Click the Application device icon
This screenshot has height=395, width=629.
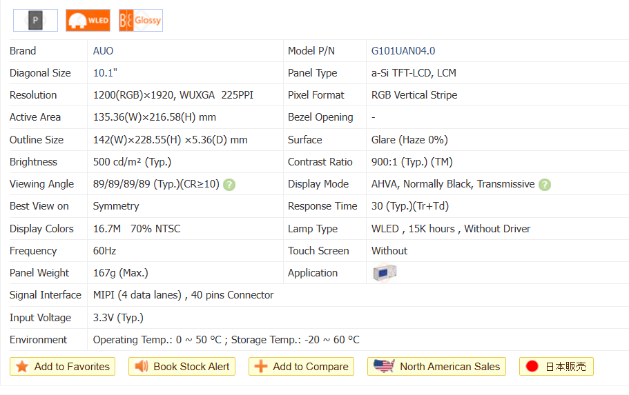[384, 273]
